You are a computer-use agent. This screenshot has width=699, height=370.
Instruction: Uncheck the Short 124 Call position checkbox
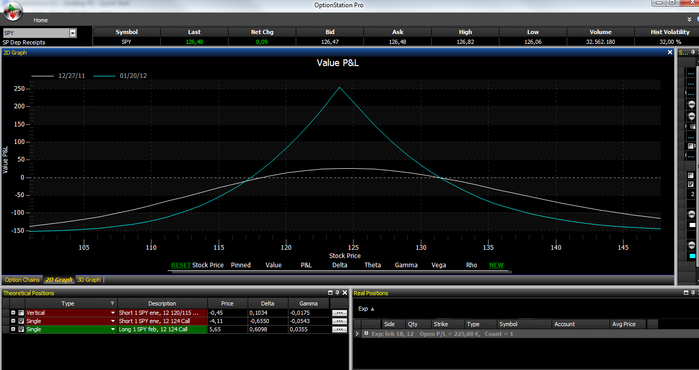[21, 321]
